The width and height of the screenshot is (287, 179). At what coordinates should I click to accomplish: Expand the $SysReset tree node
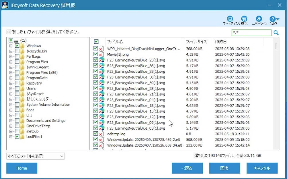[11, 94]
